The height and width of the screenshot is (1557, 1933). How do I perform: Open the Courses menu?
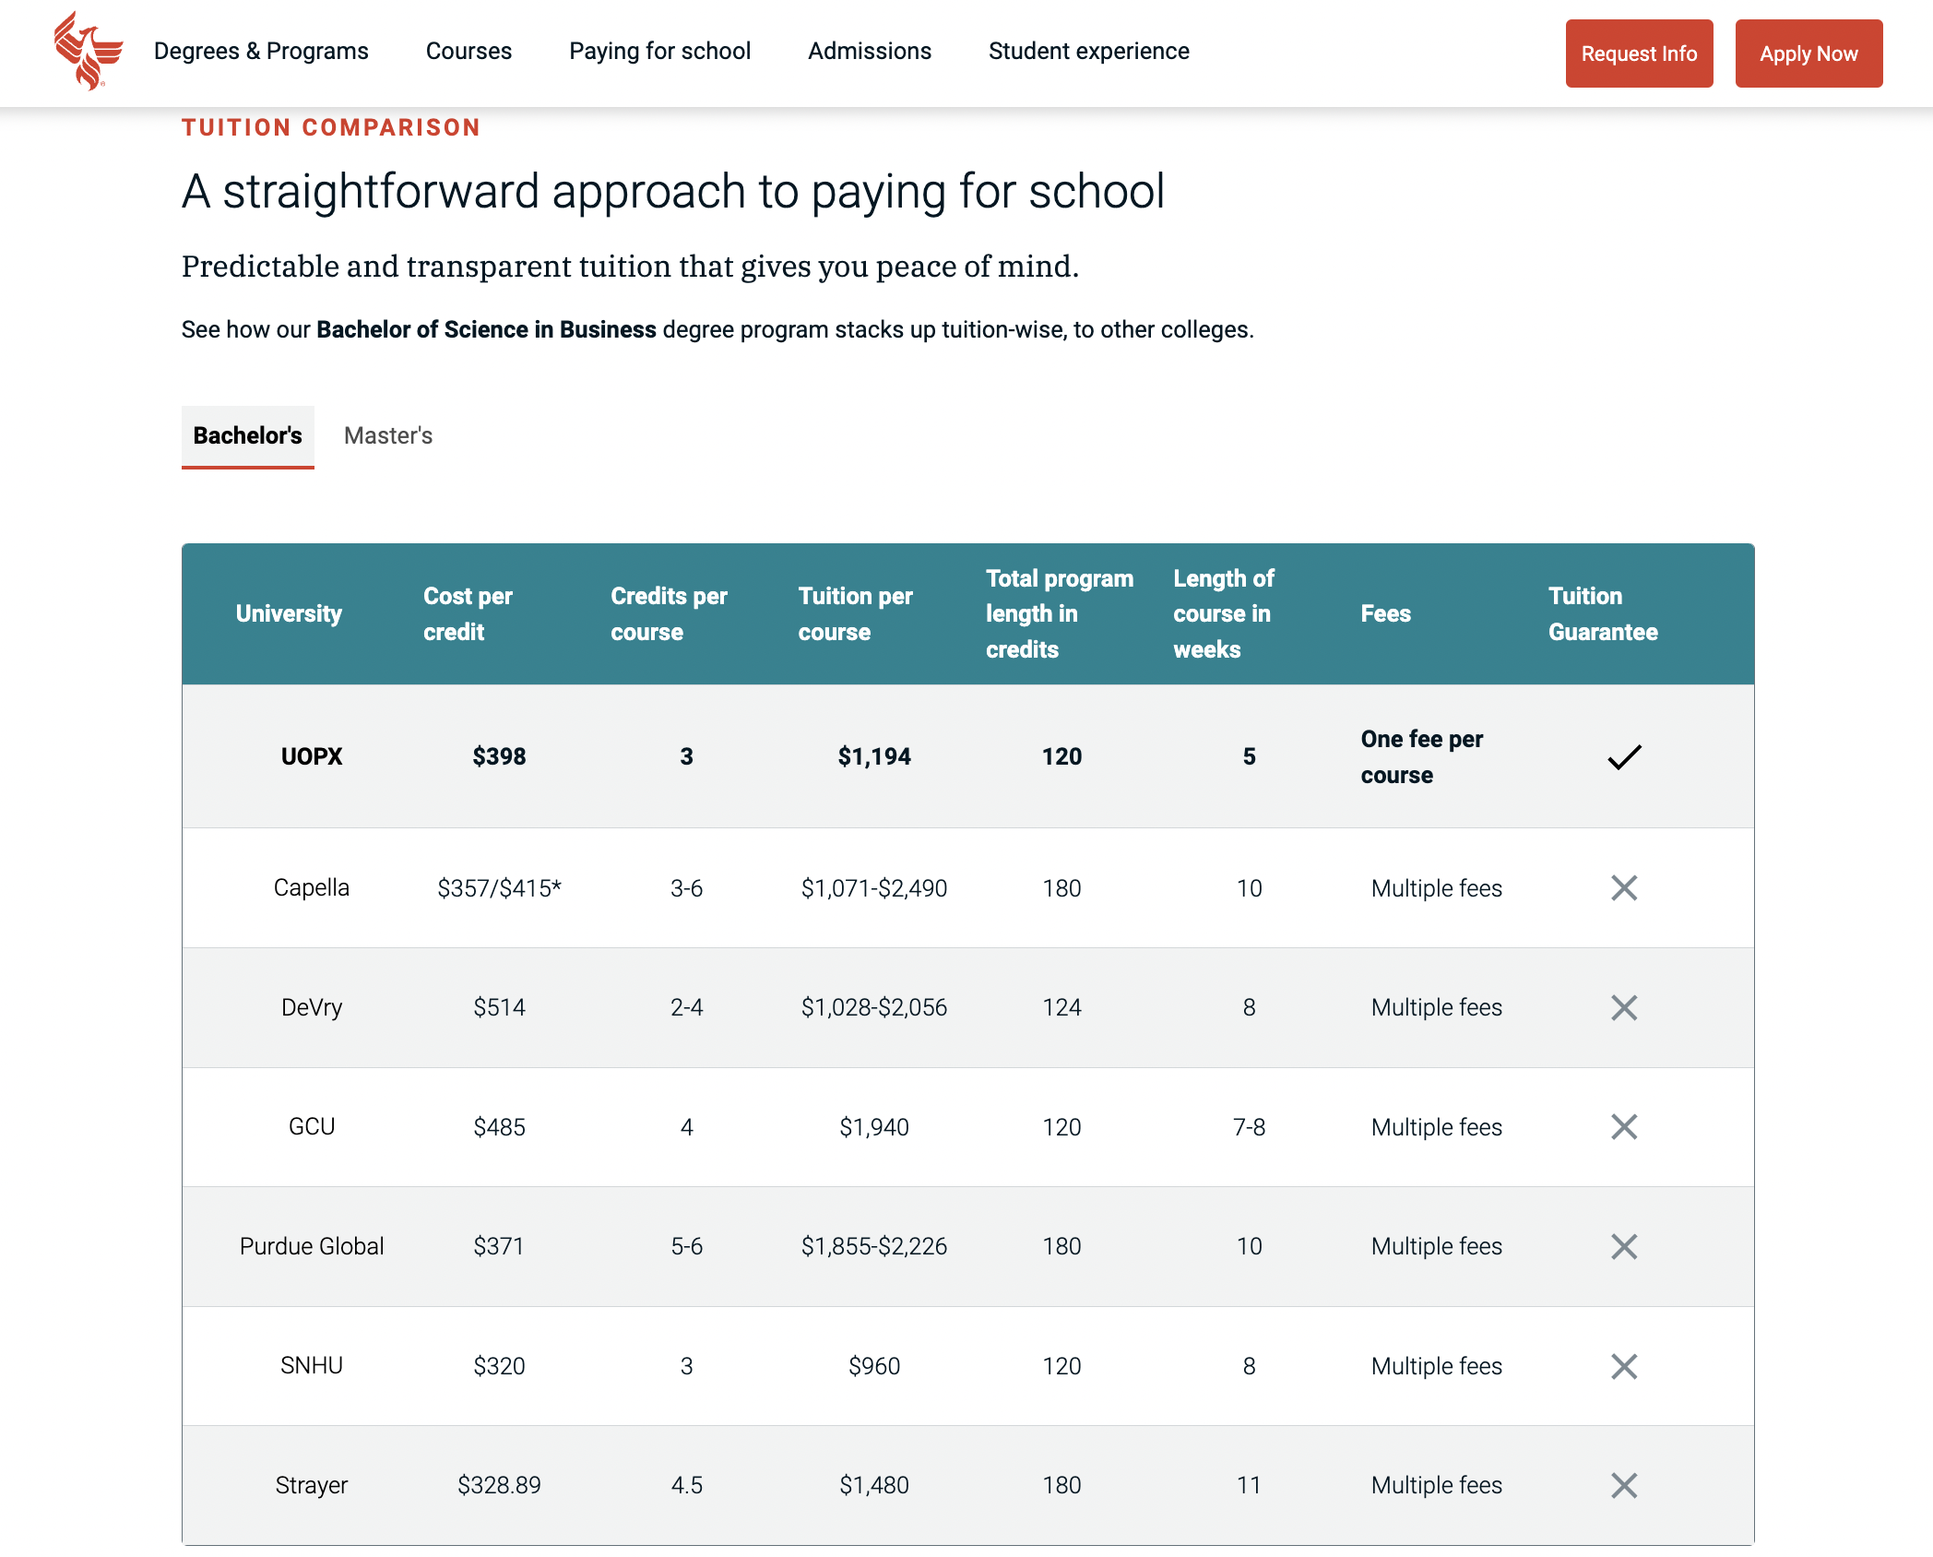(468, 51)
